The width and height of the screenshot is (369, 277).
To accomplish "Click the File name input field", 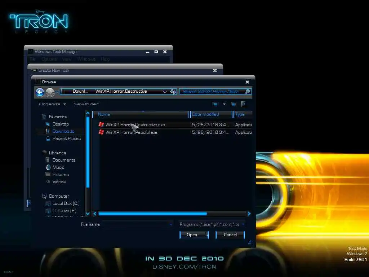I will pyautogui.click(x=138, y=224).
